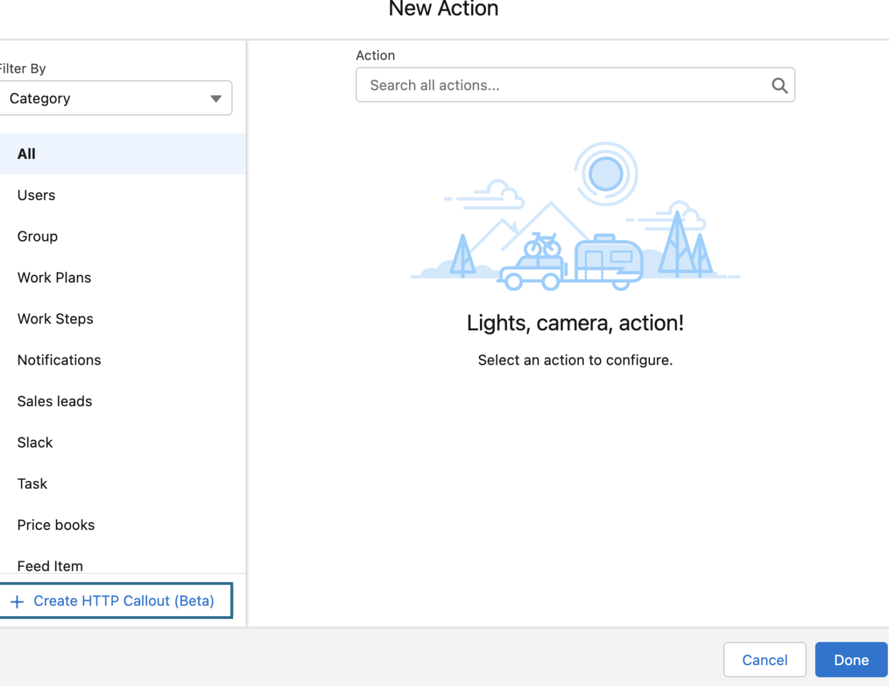Open the Sales leads category

(x=122, y=401)
